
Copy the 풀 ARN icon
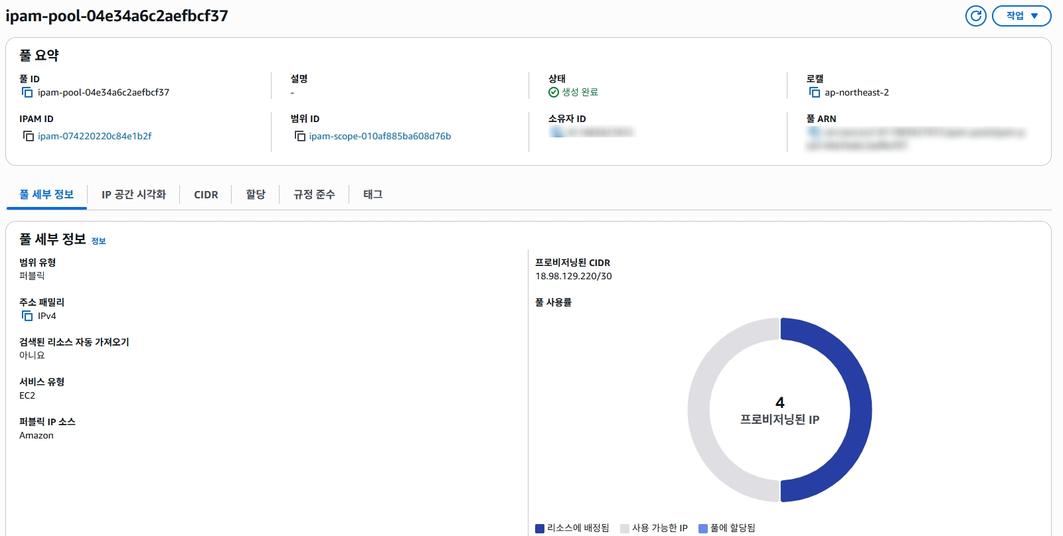click(813, 132)
